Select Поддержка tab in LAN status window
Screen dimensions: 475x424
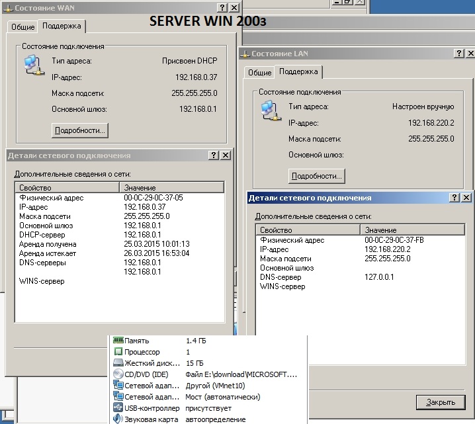point(298,72)
